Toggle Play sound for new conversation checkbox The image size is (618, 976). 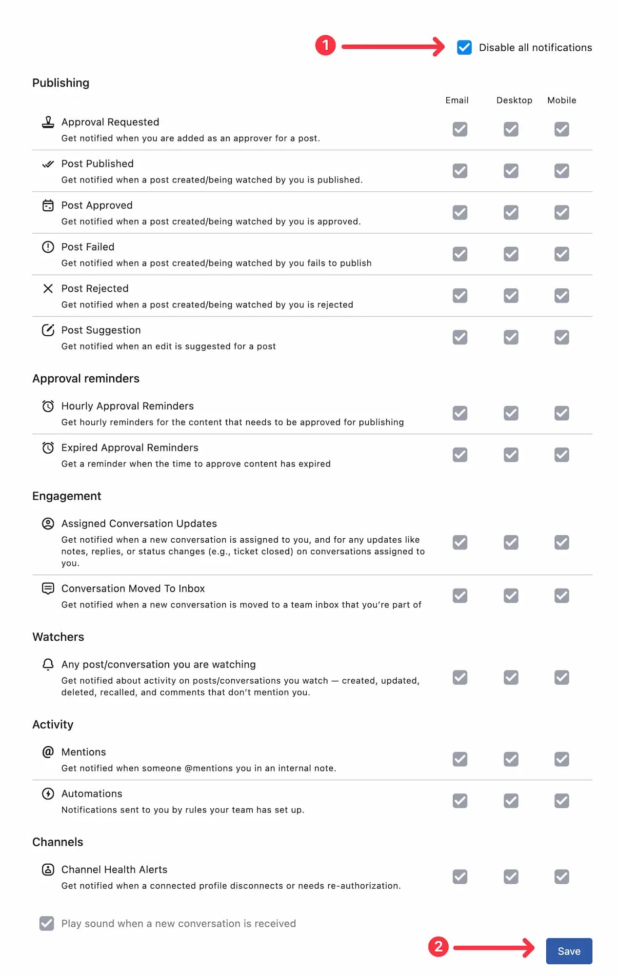tap(47, 923)
